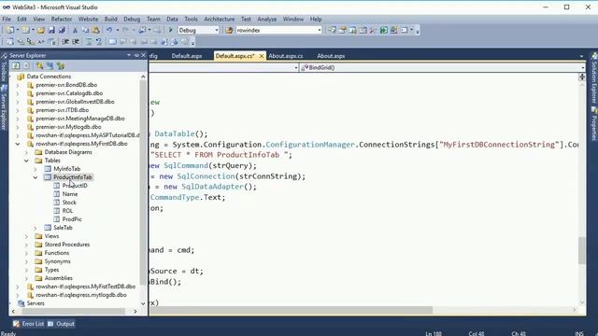Expand the Stored Procedures folder
Screen dimensions: 598x336
click(27, 245)
